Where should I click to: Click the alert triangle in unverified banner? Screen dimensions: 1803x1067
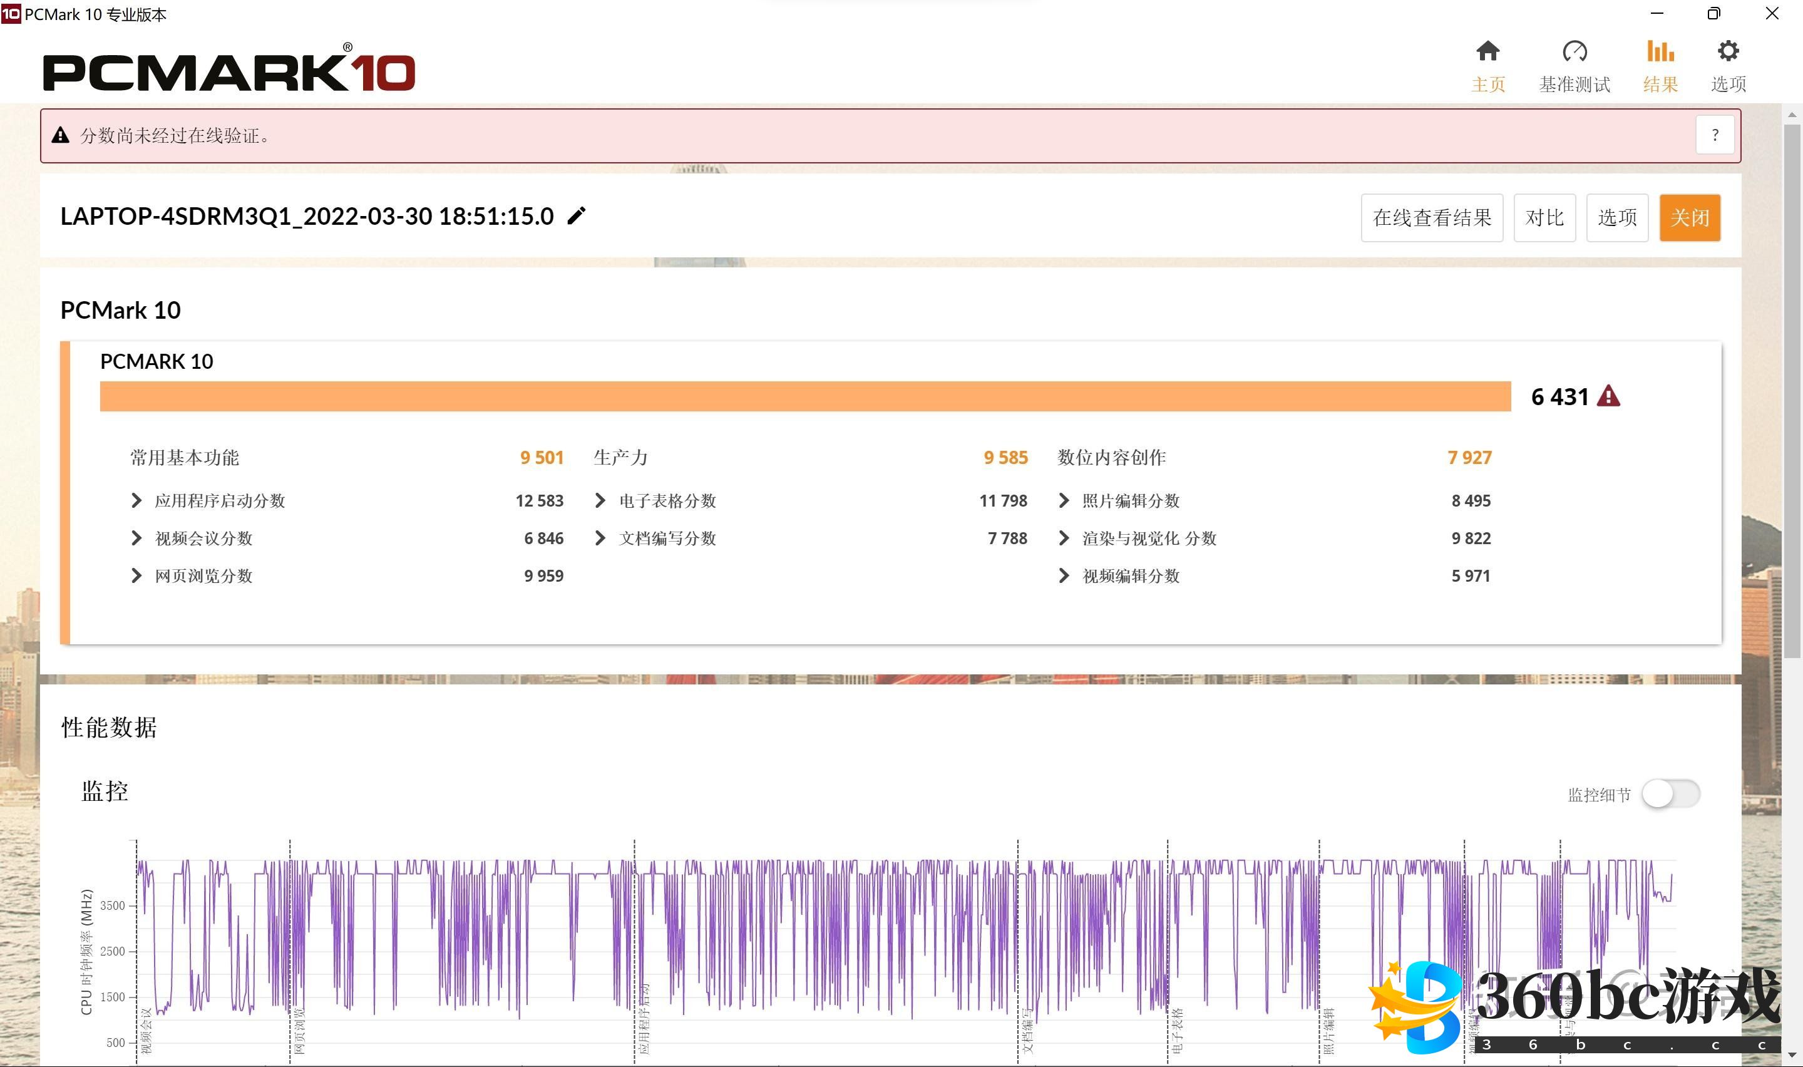click(x=60, y=135)
